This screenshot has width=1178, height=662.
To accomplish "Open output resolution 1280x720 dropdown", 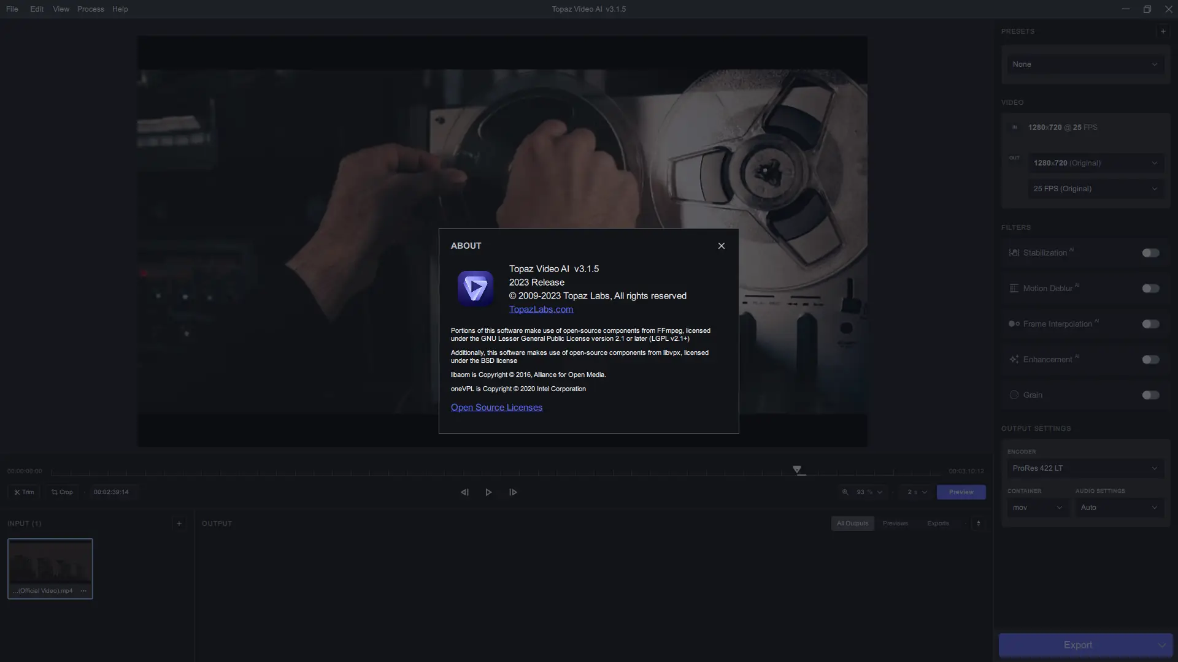I will pyautogui.click(x=1095, y=163).
